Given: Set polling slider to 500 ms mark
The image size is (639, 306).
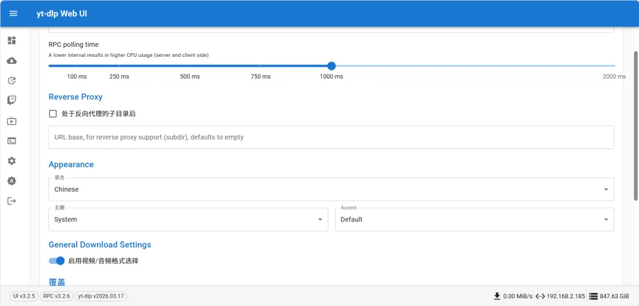Looking at the screenshot, I should click(190, 66).
